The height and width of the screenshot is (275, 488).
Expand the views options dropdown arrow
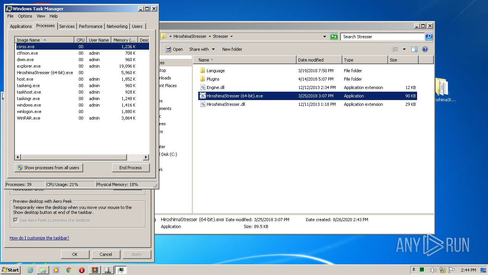coord(404,49)
